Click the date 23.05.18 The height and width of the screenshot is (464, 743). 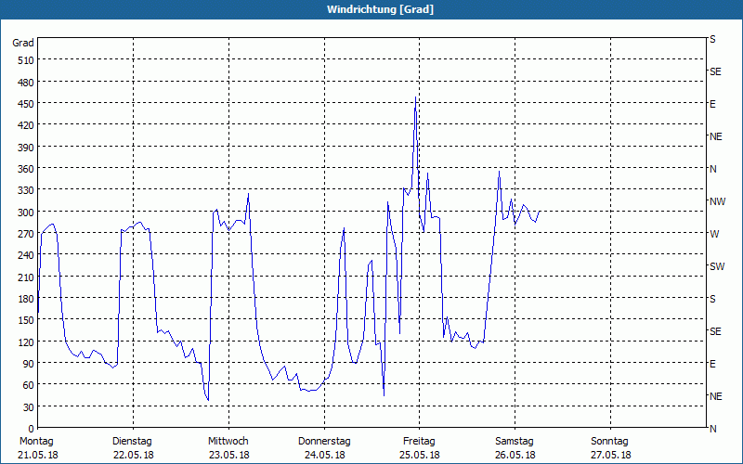point(228,456)
